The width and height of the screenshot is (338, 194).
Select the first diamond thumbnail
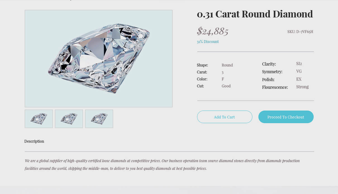point(39,119)
